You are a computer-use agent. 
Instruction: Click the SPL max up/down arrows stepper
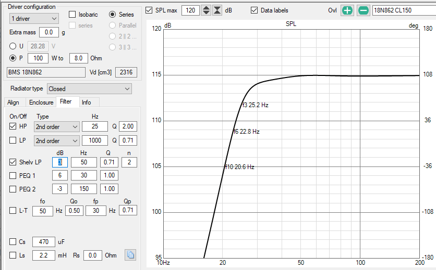tap(206, 10)
